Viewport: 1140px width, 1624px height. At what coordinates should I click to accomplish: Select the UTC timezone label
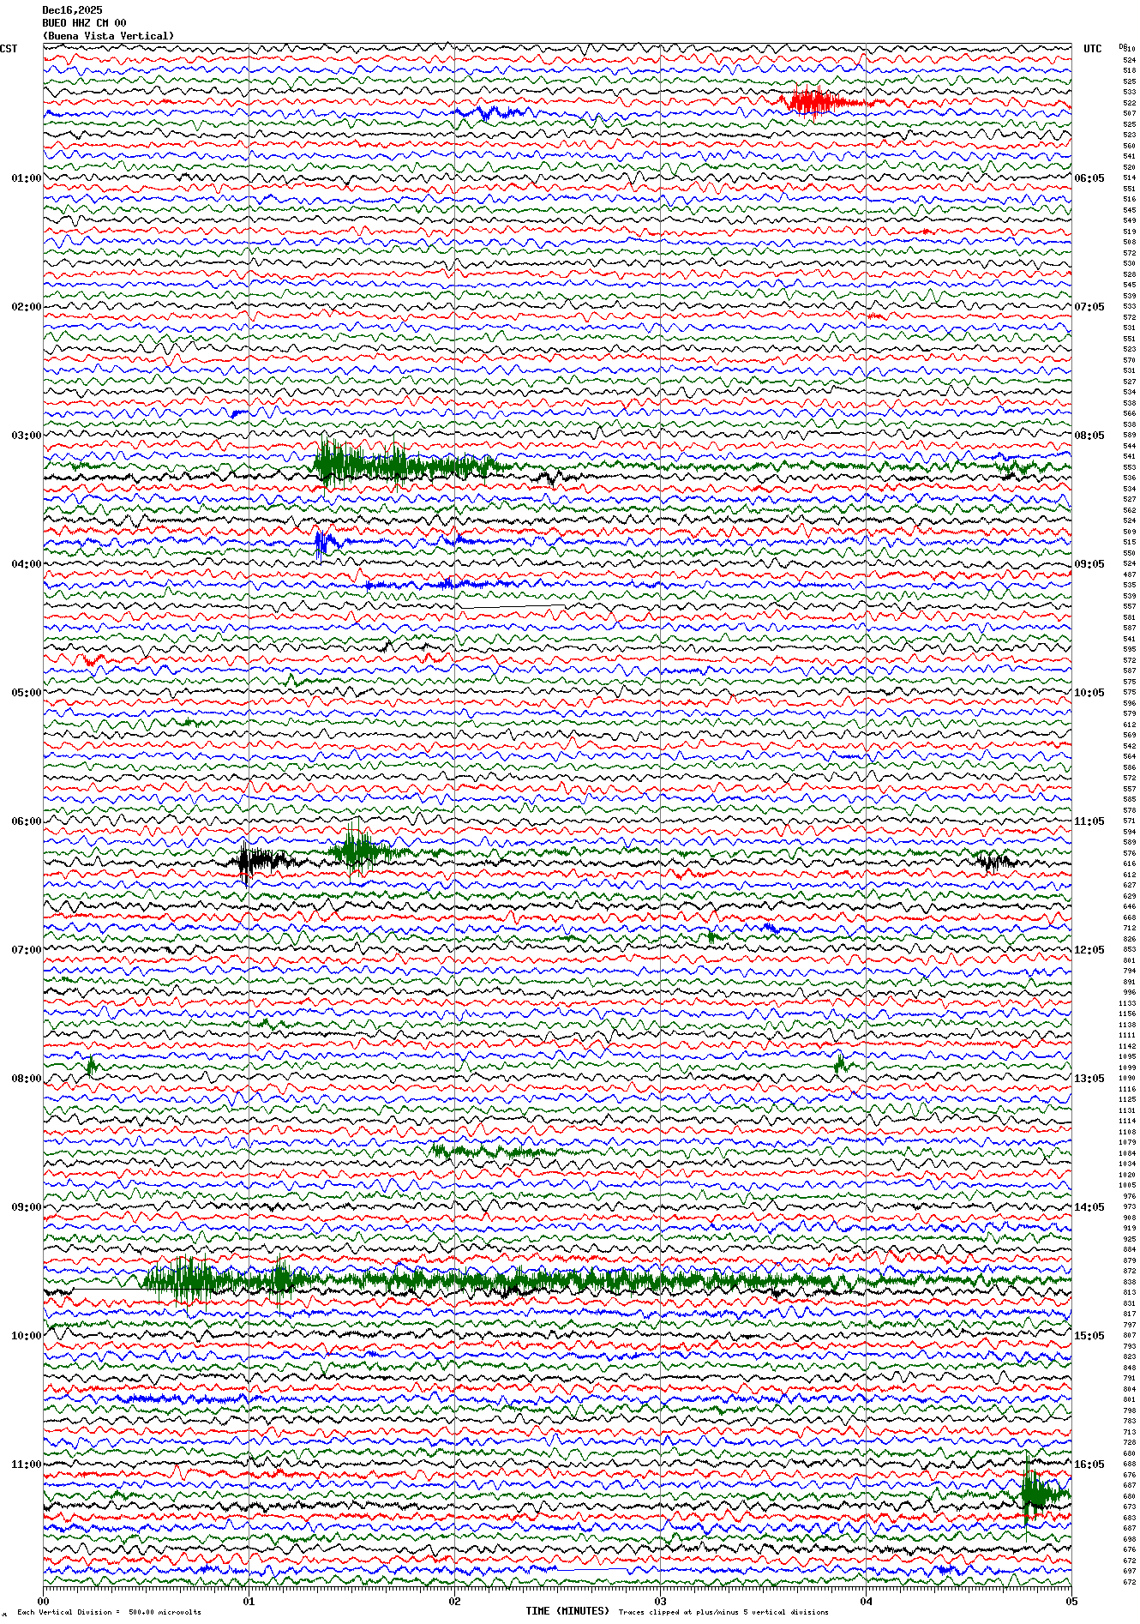point(1092,49)
